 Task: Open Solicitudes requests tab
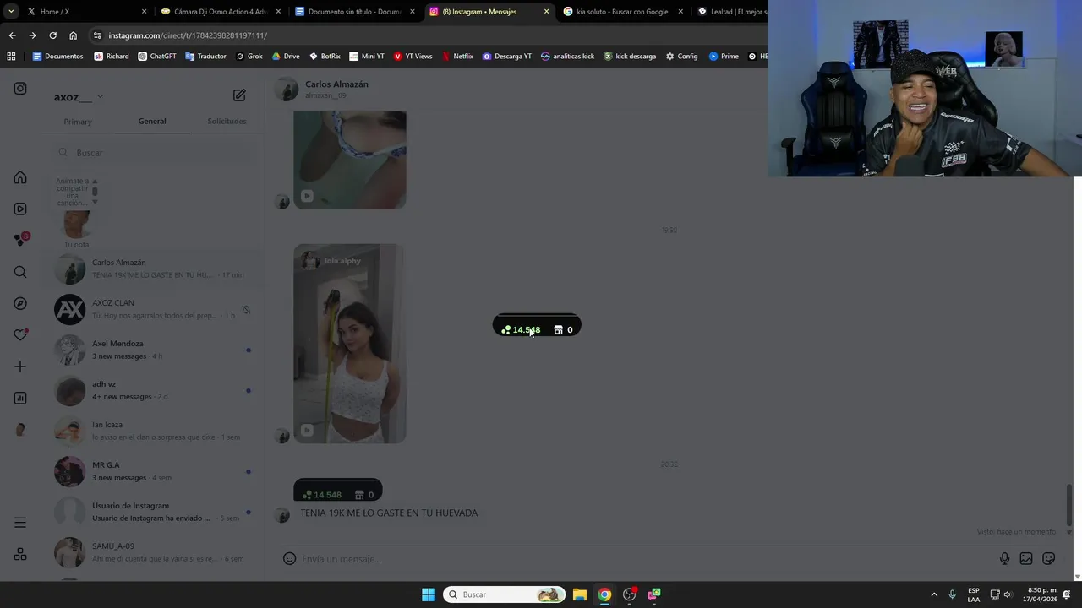click(x=227, y=122)
